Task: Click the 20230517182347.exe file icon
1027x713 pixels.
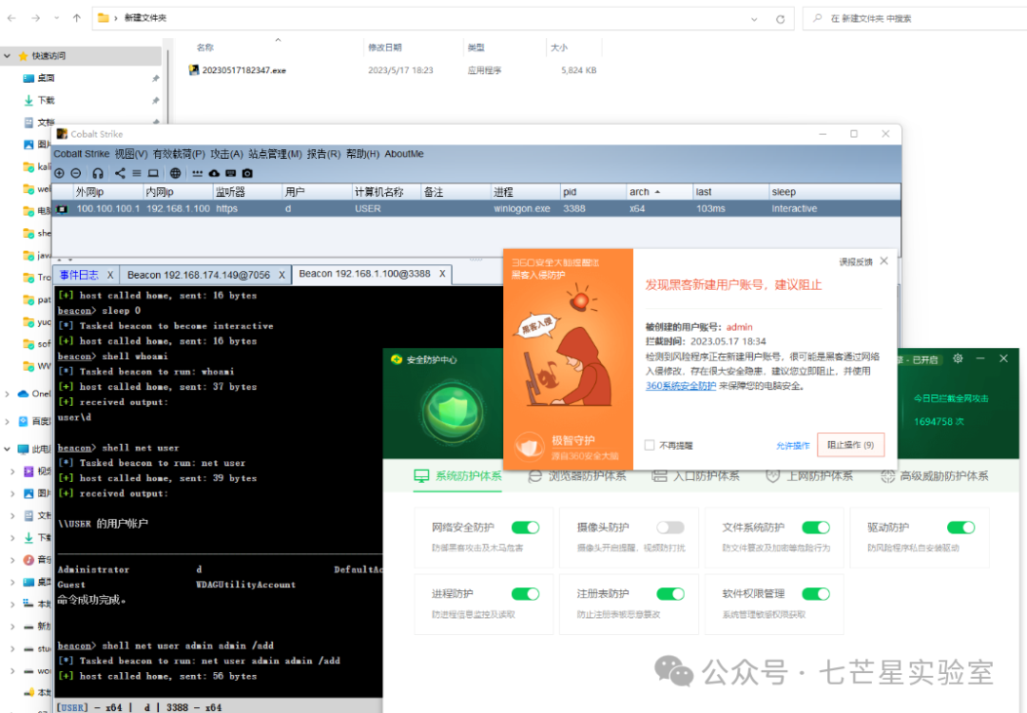Action: pos(194,69)
